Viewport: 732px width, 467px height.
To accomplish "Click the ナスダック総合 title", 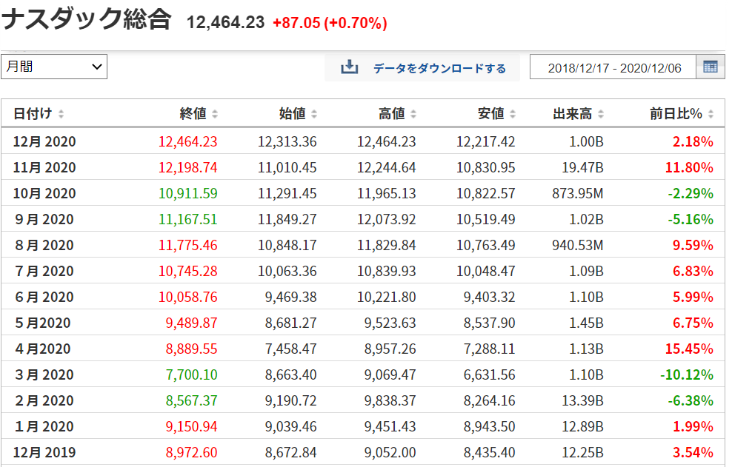I will click(x=87, y=19).
